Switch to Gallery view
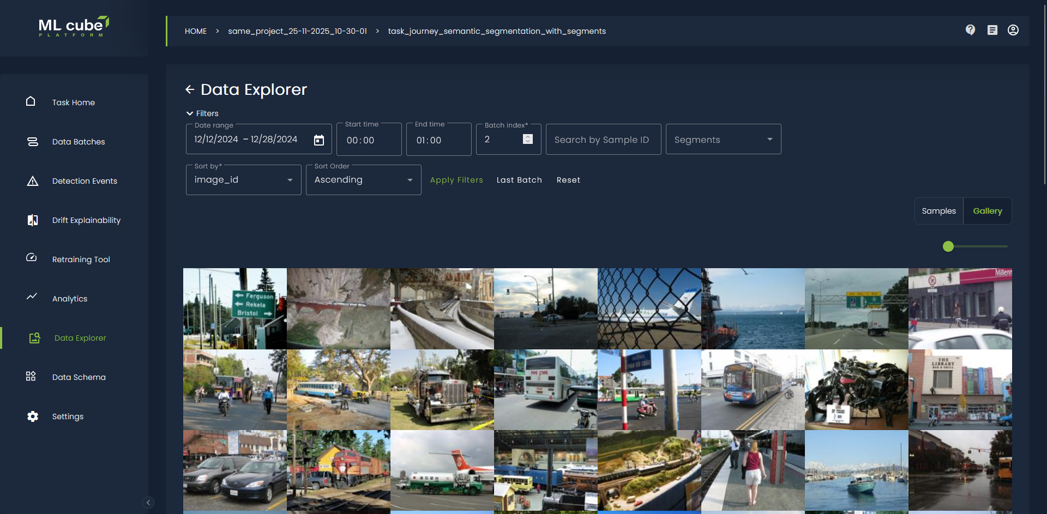Screen dimensions: 1047x514 click(987, 211)
